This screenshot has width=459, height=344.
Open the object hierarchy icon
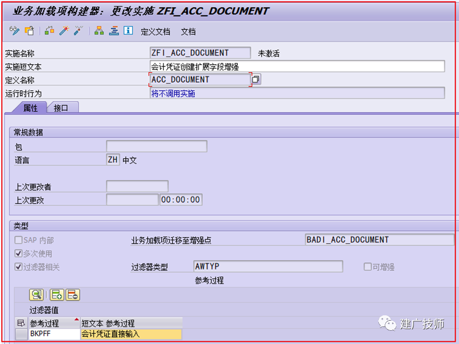tap(99, 30)
